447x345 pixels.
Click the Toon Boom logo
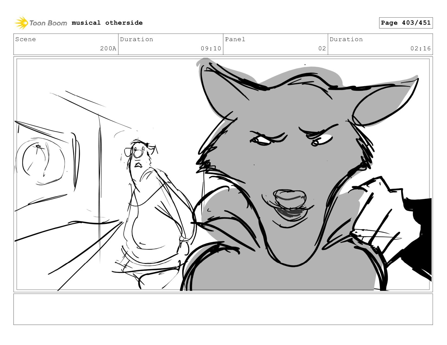point(41,23)
